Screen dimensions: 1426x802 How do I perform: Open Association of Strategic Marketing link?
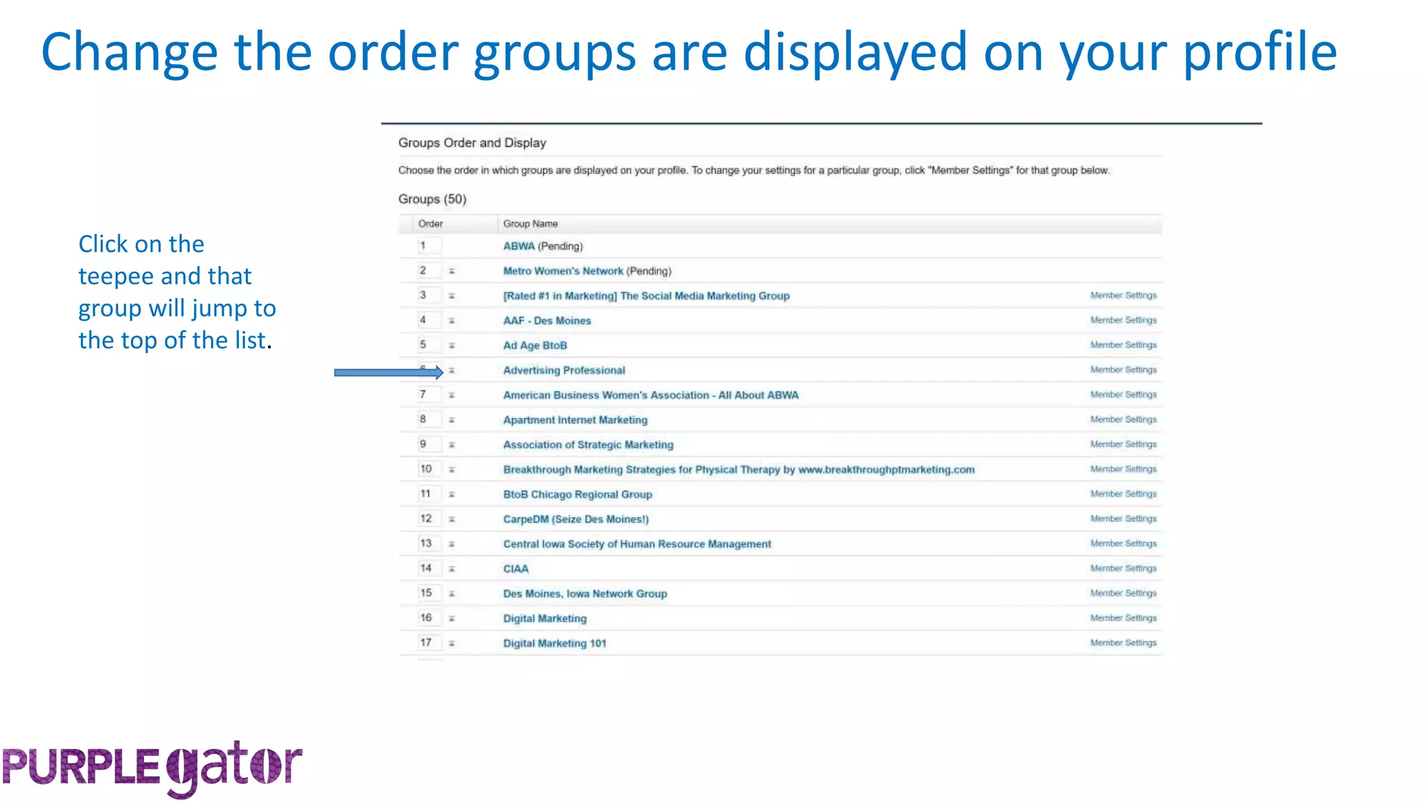(588, 445)
